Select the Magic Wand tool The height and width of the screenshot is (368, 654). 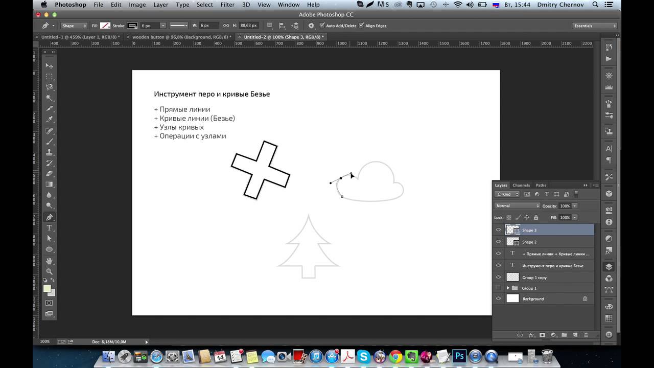point(49,98)
